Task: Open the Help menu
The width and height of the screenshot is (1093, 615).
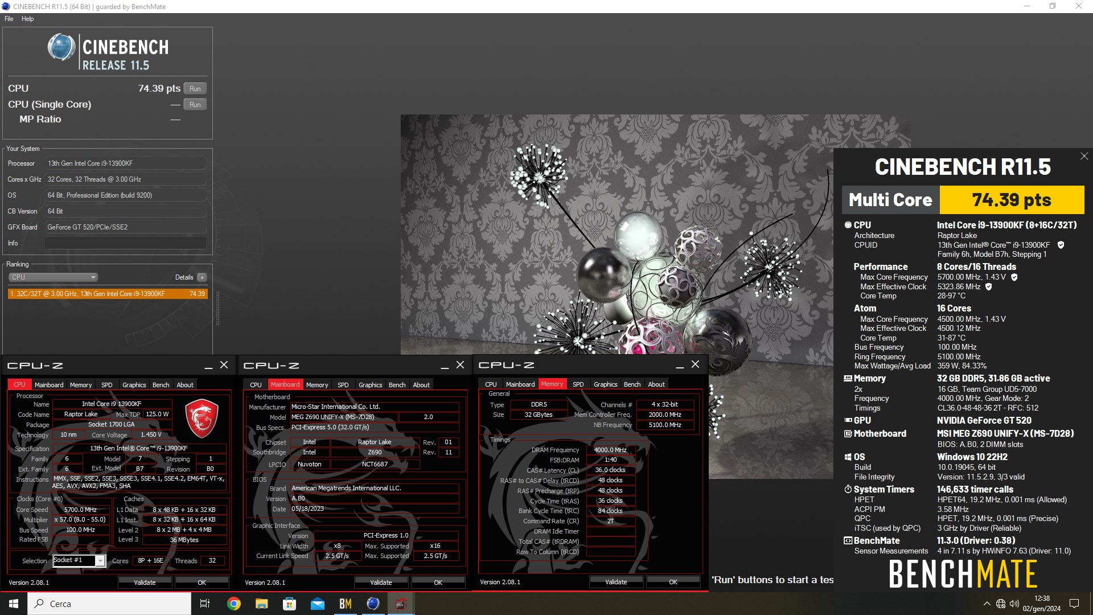Action: (27, 19)
